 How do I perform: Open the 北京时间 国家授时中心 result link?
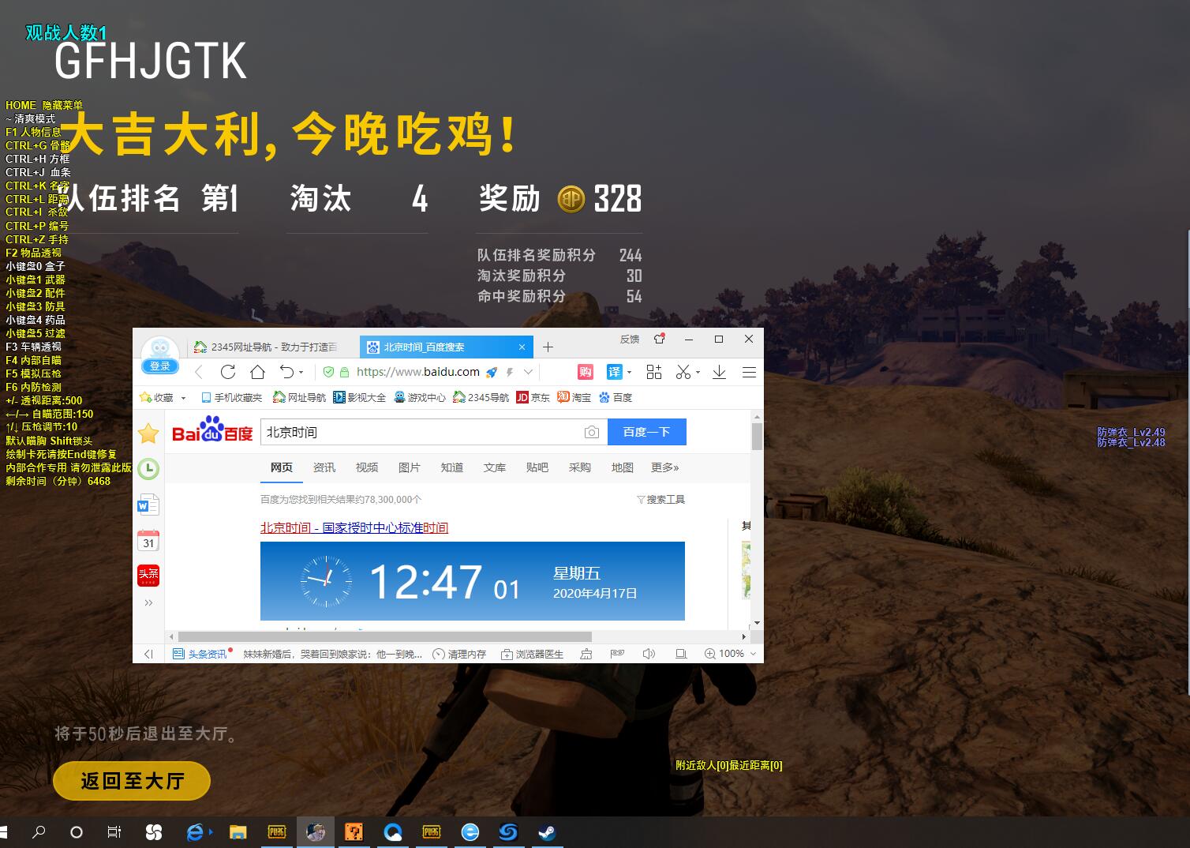(x=354, y=527)
